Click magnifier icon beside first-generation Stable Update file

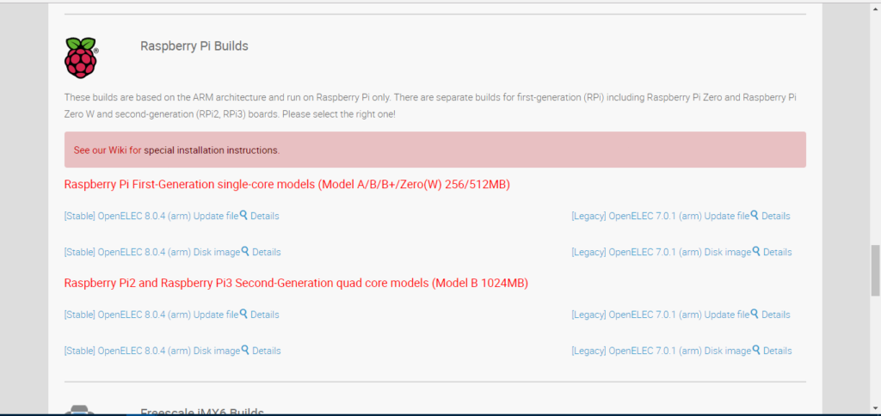pyautogui.click(x=243, y=216)
